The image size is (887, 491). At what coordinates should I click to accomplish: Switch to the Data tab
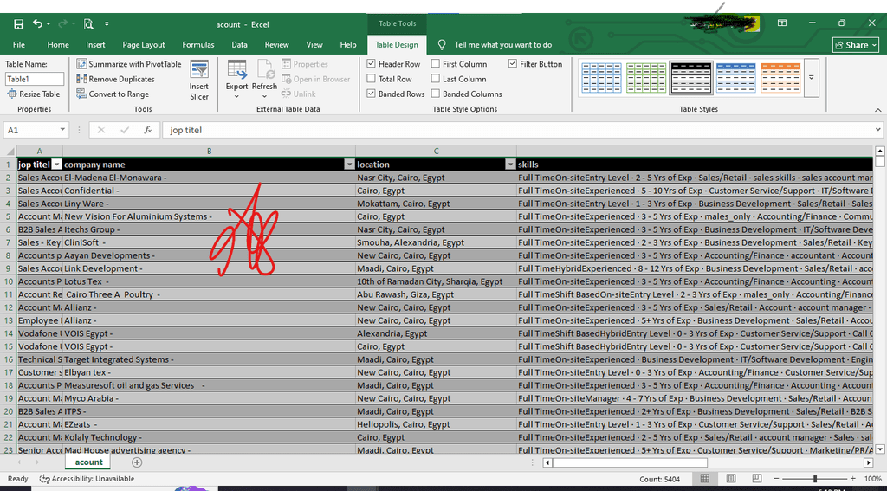pos(239,45)
